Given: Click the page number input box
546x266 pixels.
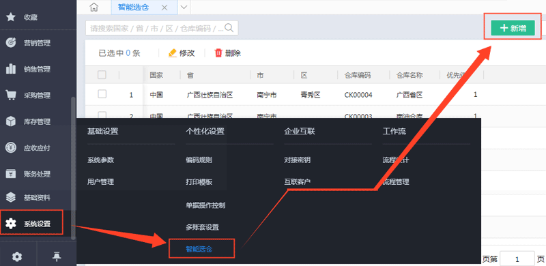Looking at the screenshot, I should [x=517, y=258].
